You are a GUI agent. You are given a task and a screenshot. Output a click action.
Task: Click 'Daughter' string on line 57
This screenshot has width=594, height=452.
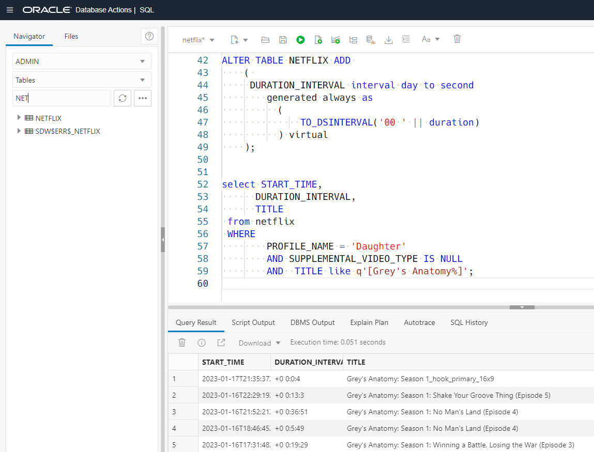click(x=378, y=246)
